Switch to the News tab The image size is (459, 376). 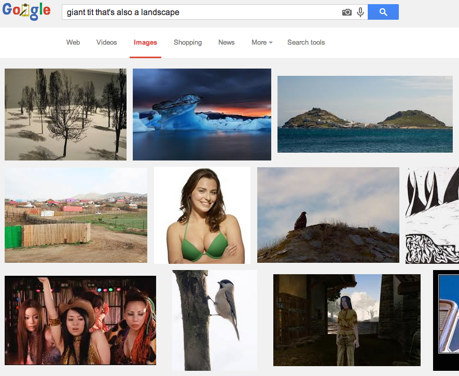[x=226, y=43]
